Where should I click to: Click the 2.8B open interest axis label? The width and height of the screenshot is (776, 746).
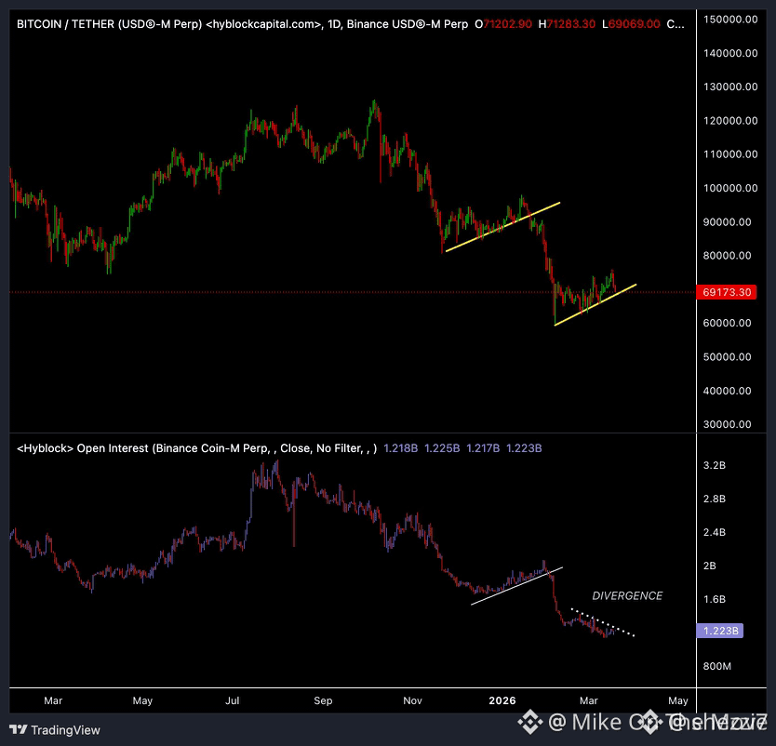[x=715, y=499]
